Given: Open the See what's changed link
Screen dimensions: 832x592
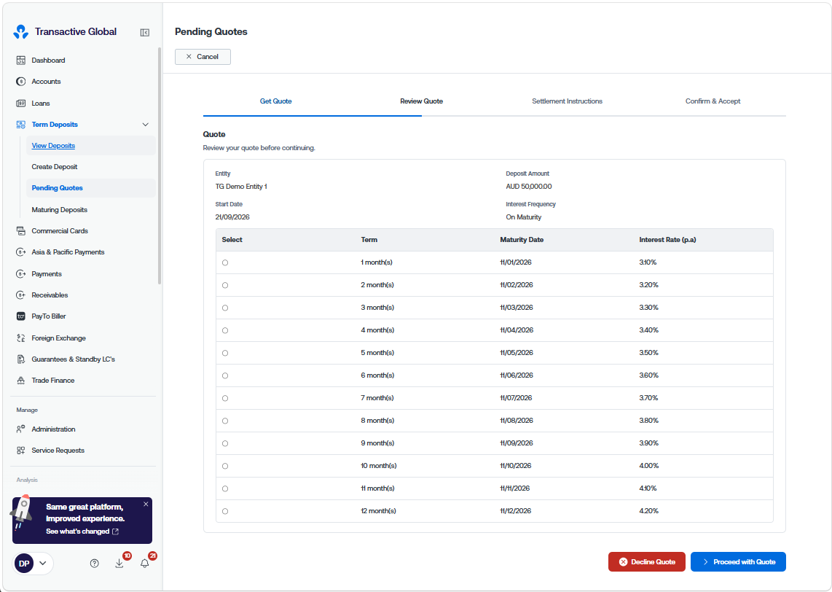Looking at the screenshot, I should (x=82, y=531).
